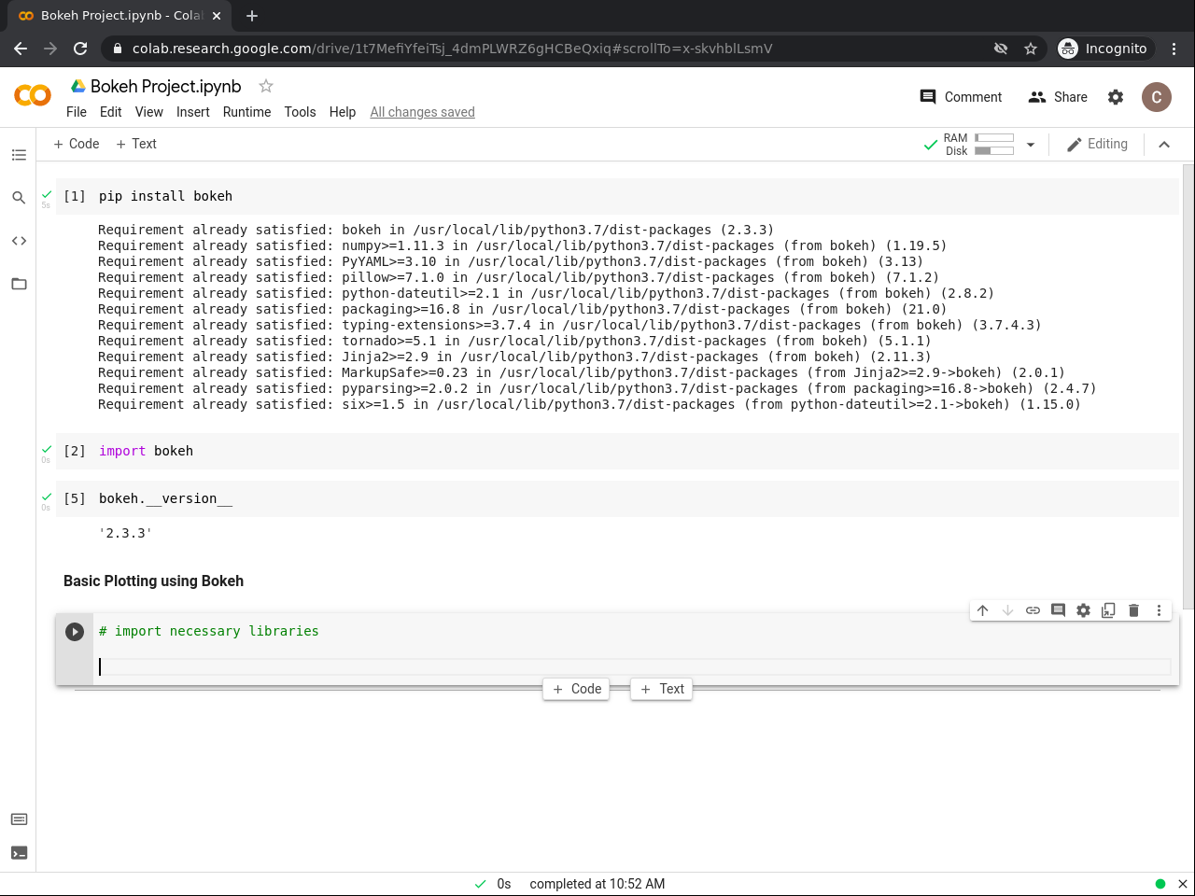
Task: Click the Colab logo icon
Action: coord(33,95)
